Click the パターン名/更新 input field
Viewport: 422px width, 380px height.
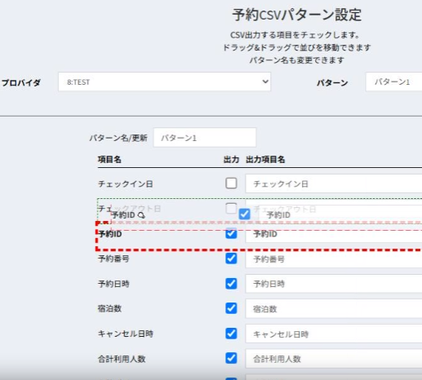pos(205,138)
